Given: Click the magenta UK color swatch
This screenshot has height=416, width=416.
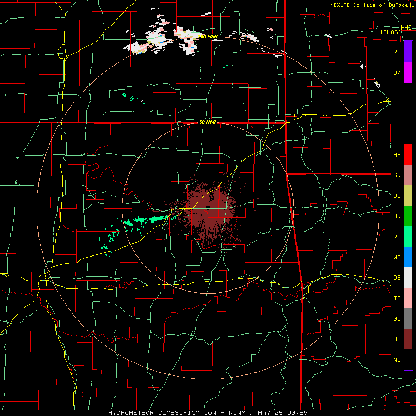Looking at the screenshot, I should pos(408,73).
